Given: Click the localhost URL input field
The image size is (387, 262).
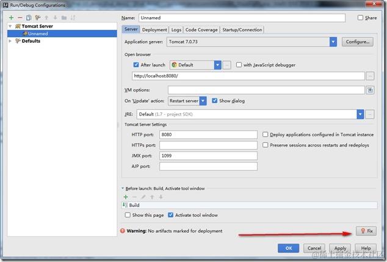Looking at the screenshot, I should [248, 76].
